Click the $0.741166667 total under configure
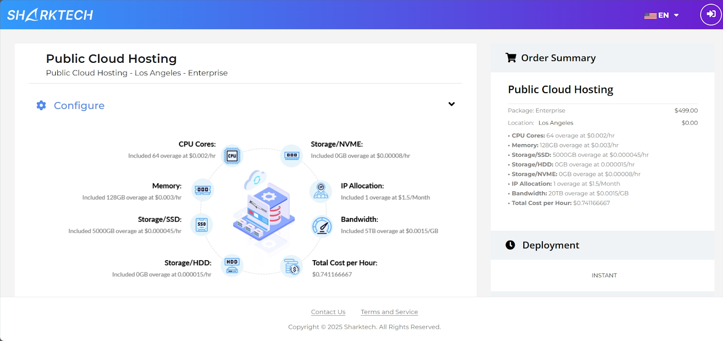Screen dimensions: 723x341 (332, 274)
